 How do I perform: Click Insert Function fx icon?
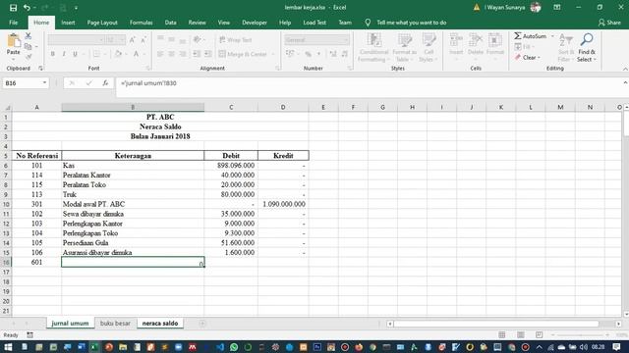coord(105,83)
